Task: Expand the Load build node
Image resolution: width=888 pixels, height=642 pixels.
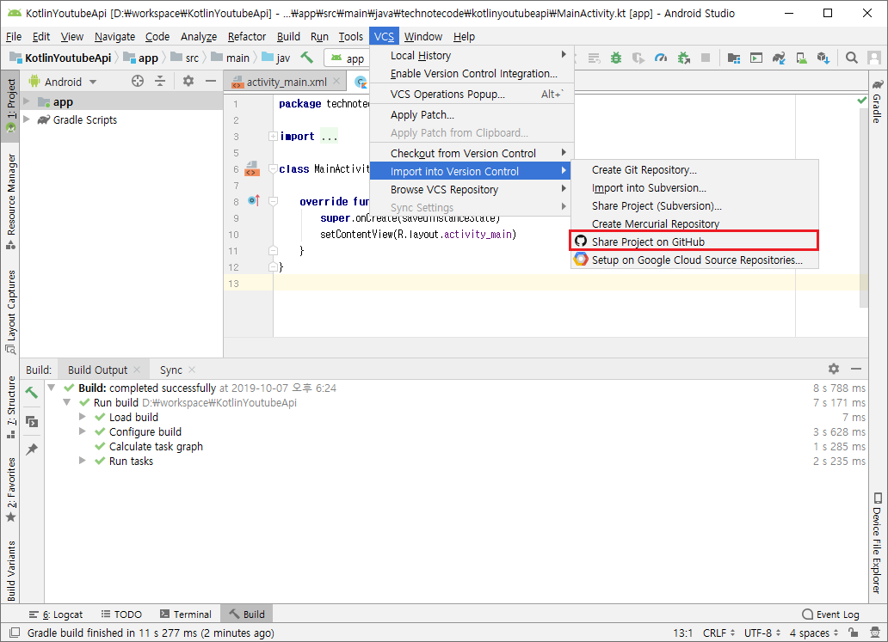Action: coord(82,417)
